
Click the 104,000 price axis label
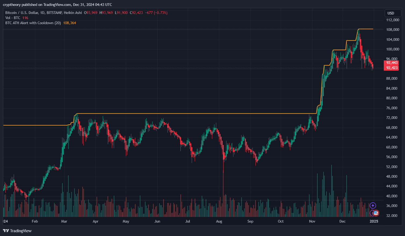[393, 39]
